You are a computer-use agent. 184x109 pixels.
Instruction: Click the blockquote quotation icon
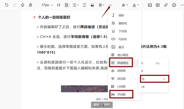[x=92, y=5]
